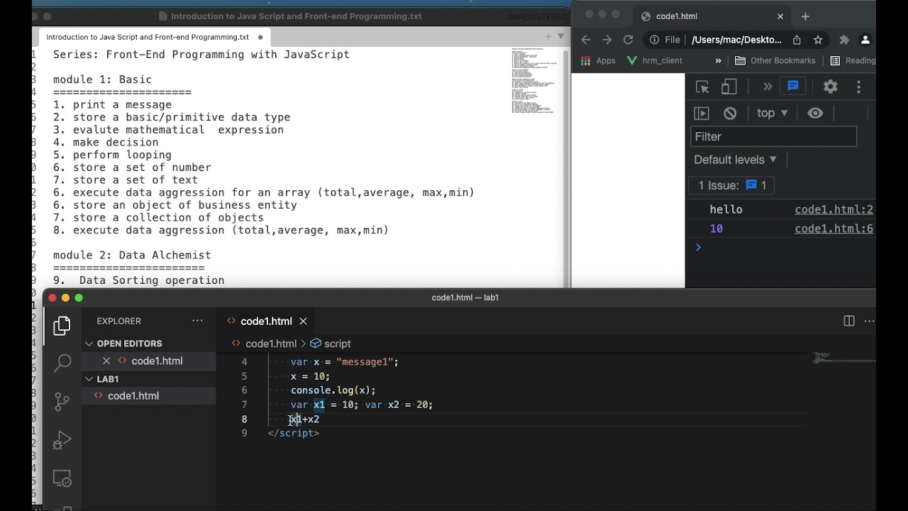Image resolution: width=908 pixels, height=511 pixels.
Task: Close the code1.html editor tab
Action: point(303,321)
